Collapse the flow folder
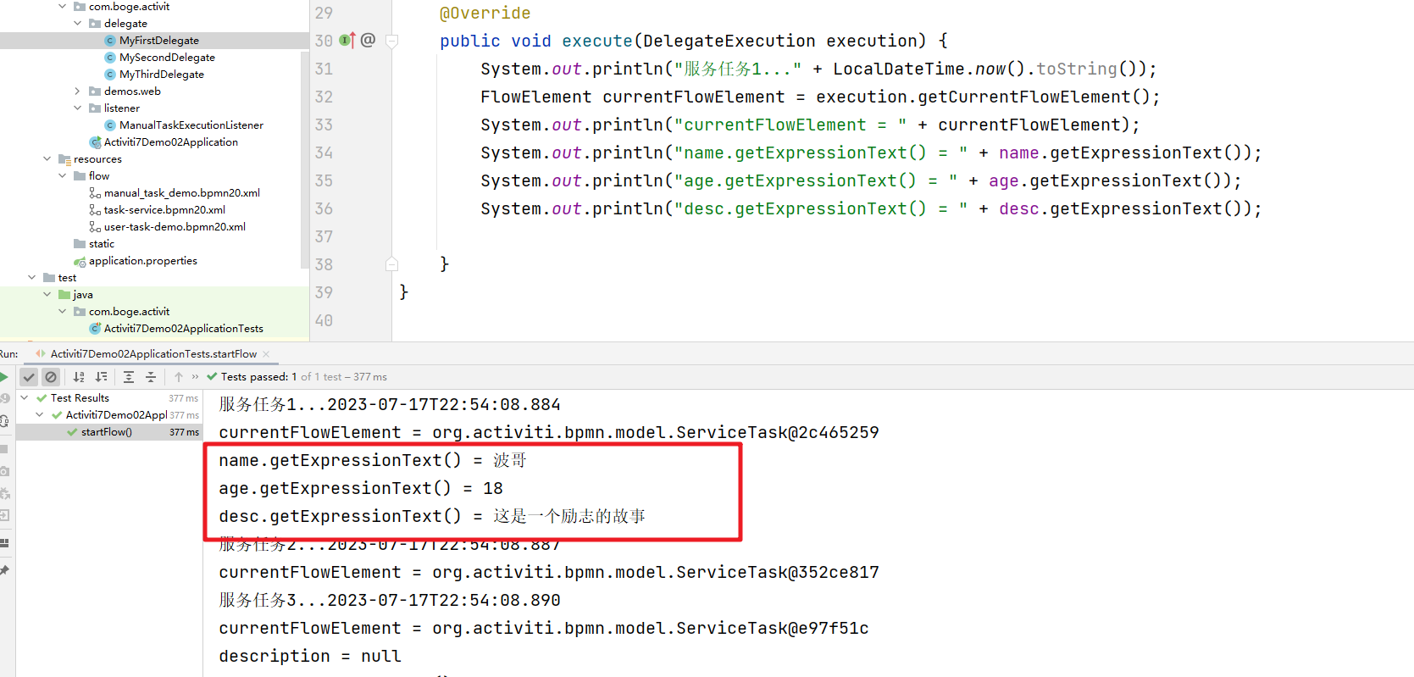Screen dimensions: 1414x677 [62, 176]
